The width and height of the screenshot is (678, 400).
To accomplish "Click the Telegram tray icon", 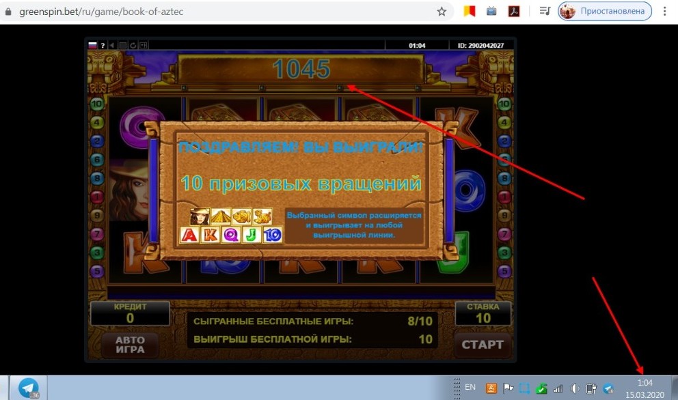I will point(608,388).
